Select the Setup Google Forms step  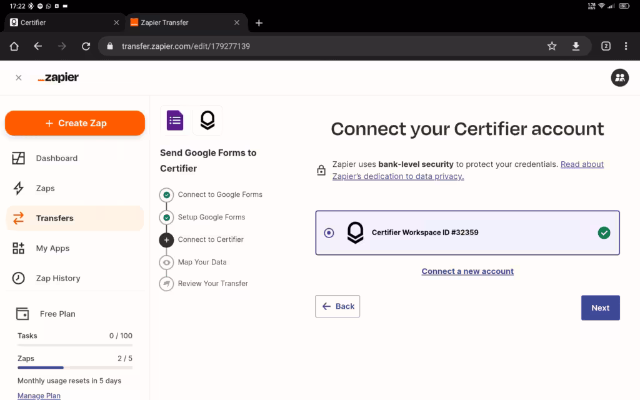pos(202,217)
